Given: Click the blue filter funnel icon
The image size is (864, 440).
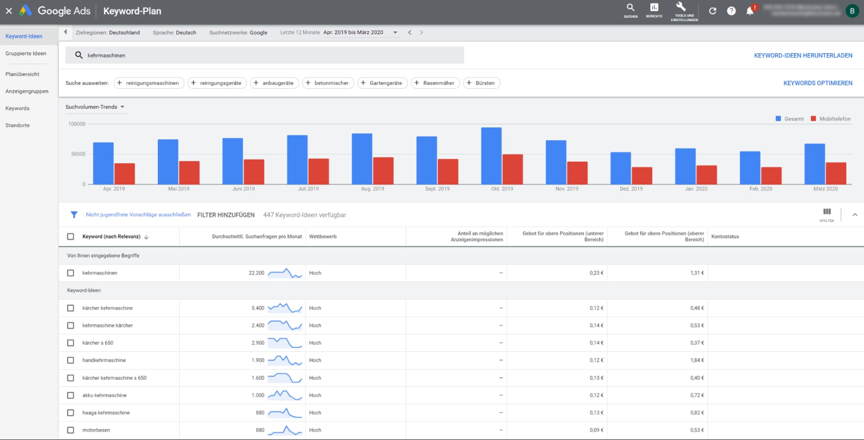Looking at the screenshot, I should (74, 215).
